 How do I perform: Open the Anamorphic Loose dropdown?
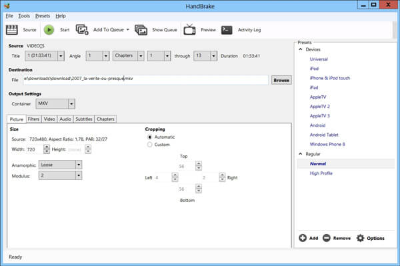61,165
